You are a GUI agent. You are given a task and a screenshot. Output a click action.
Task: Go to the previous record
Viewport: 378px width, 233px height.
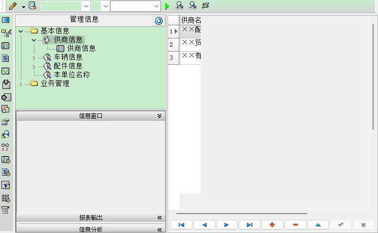[x=204, y=225]
